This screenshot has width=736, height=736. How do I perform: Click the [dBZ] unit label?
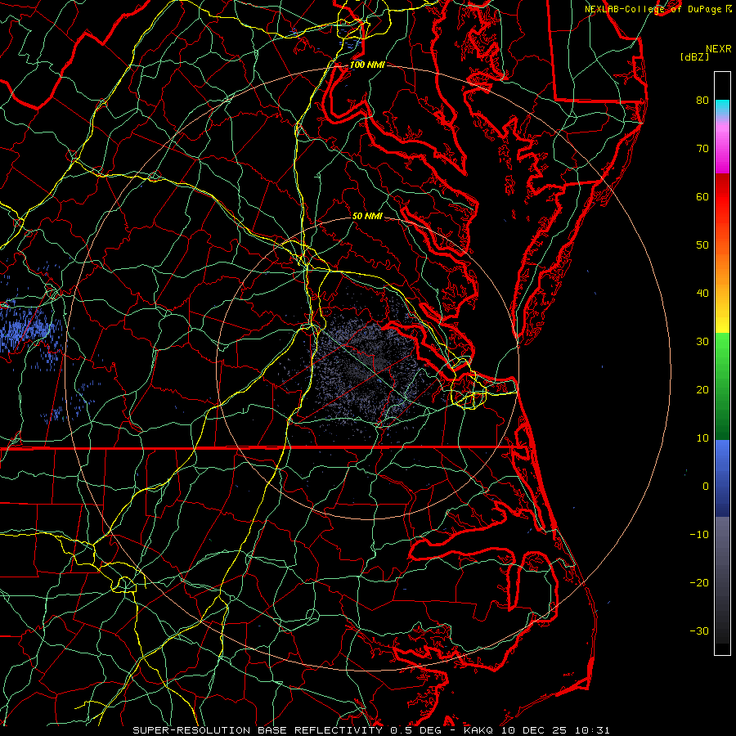pyautogui.click(x=694, y=56)
